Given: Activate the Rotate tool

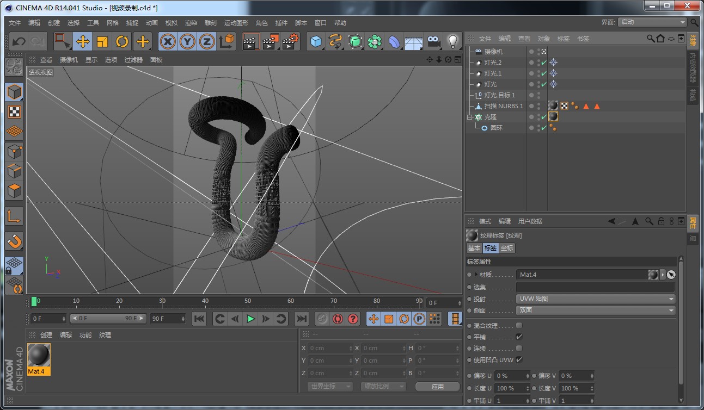Looking at the screenshot, I should pyautogui.click(x=123, y=41).
